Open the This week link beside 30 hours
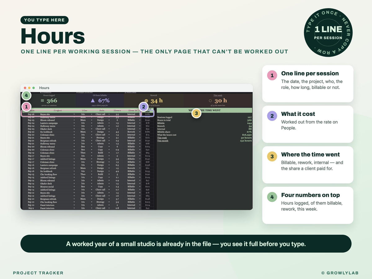The image size is (372, 279). (162, 138)
